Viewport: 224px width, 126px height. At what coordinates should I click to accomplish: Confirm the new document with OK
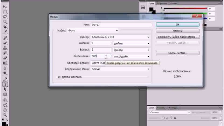177,24
